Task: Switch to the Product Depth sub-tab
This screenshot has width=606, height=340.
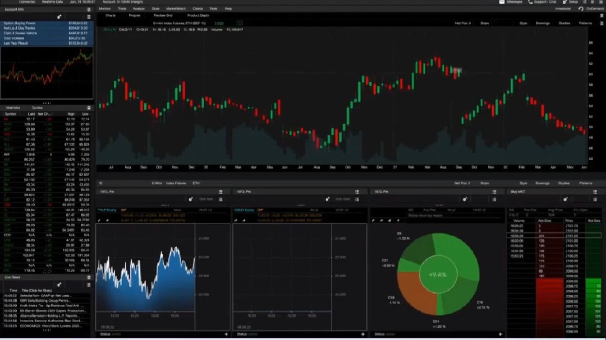Action: point(198,16)
